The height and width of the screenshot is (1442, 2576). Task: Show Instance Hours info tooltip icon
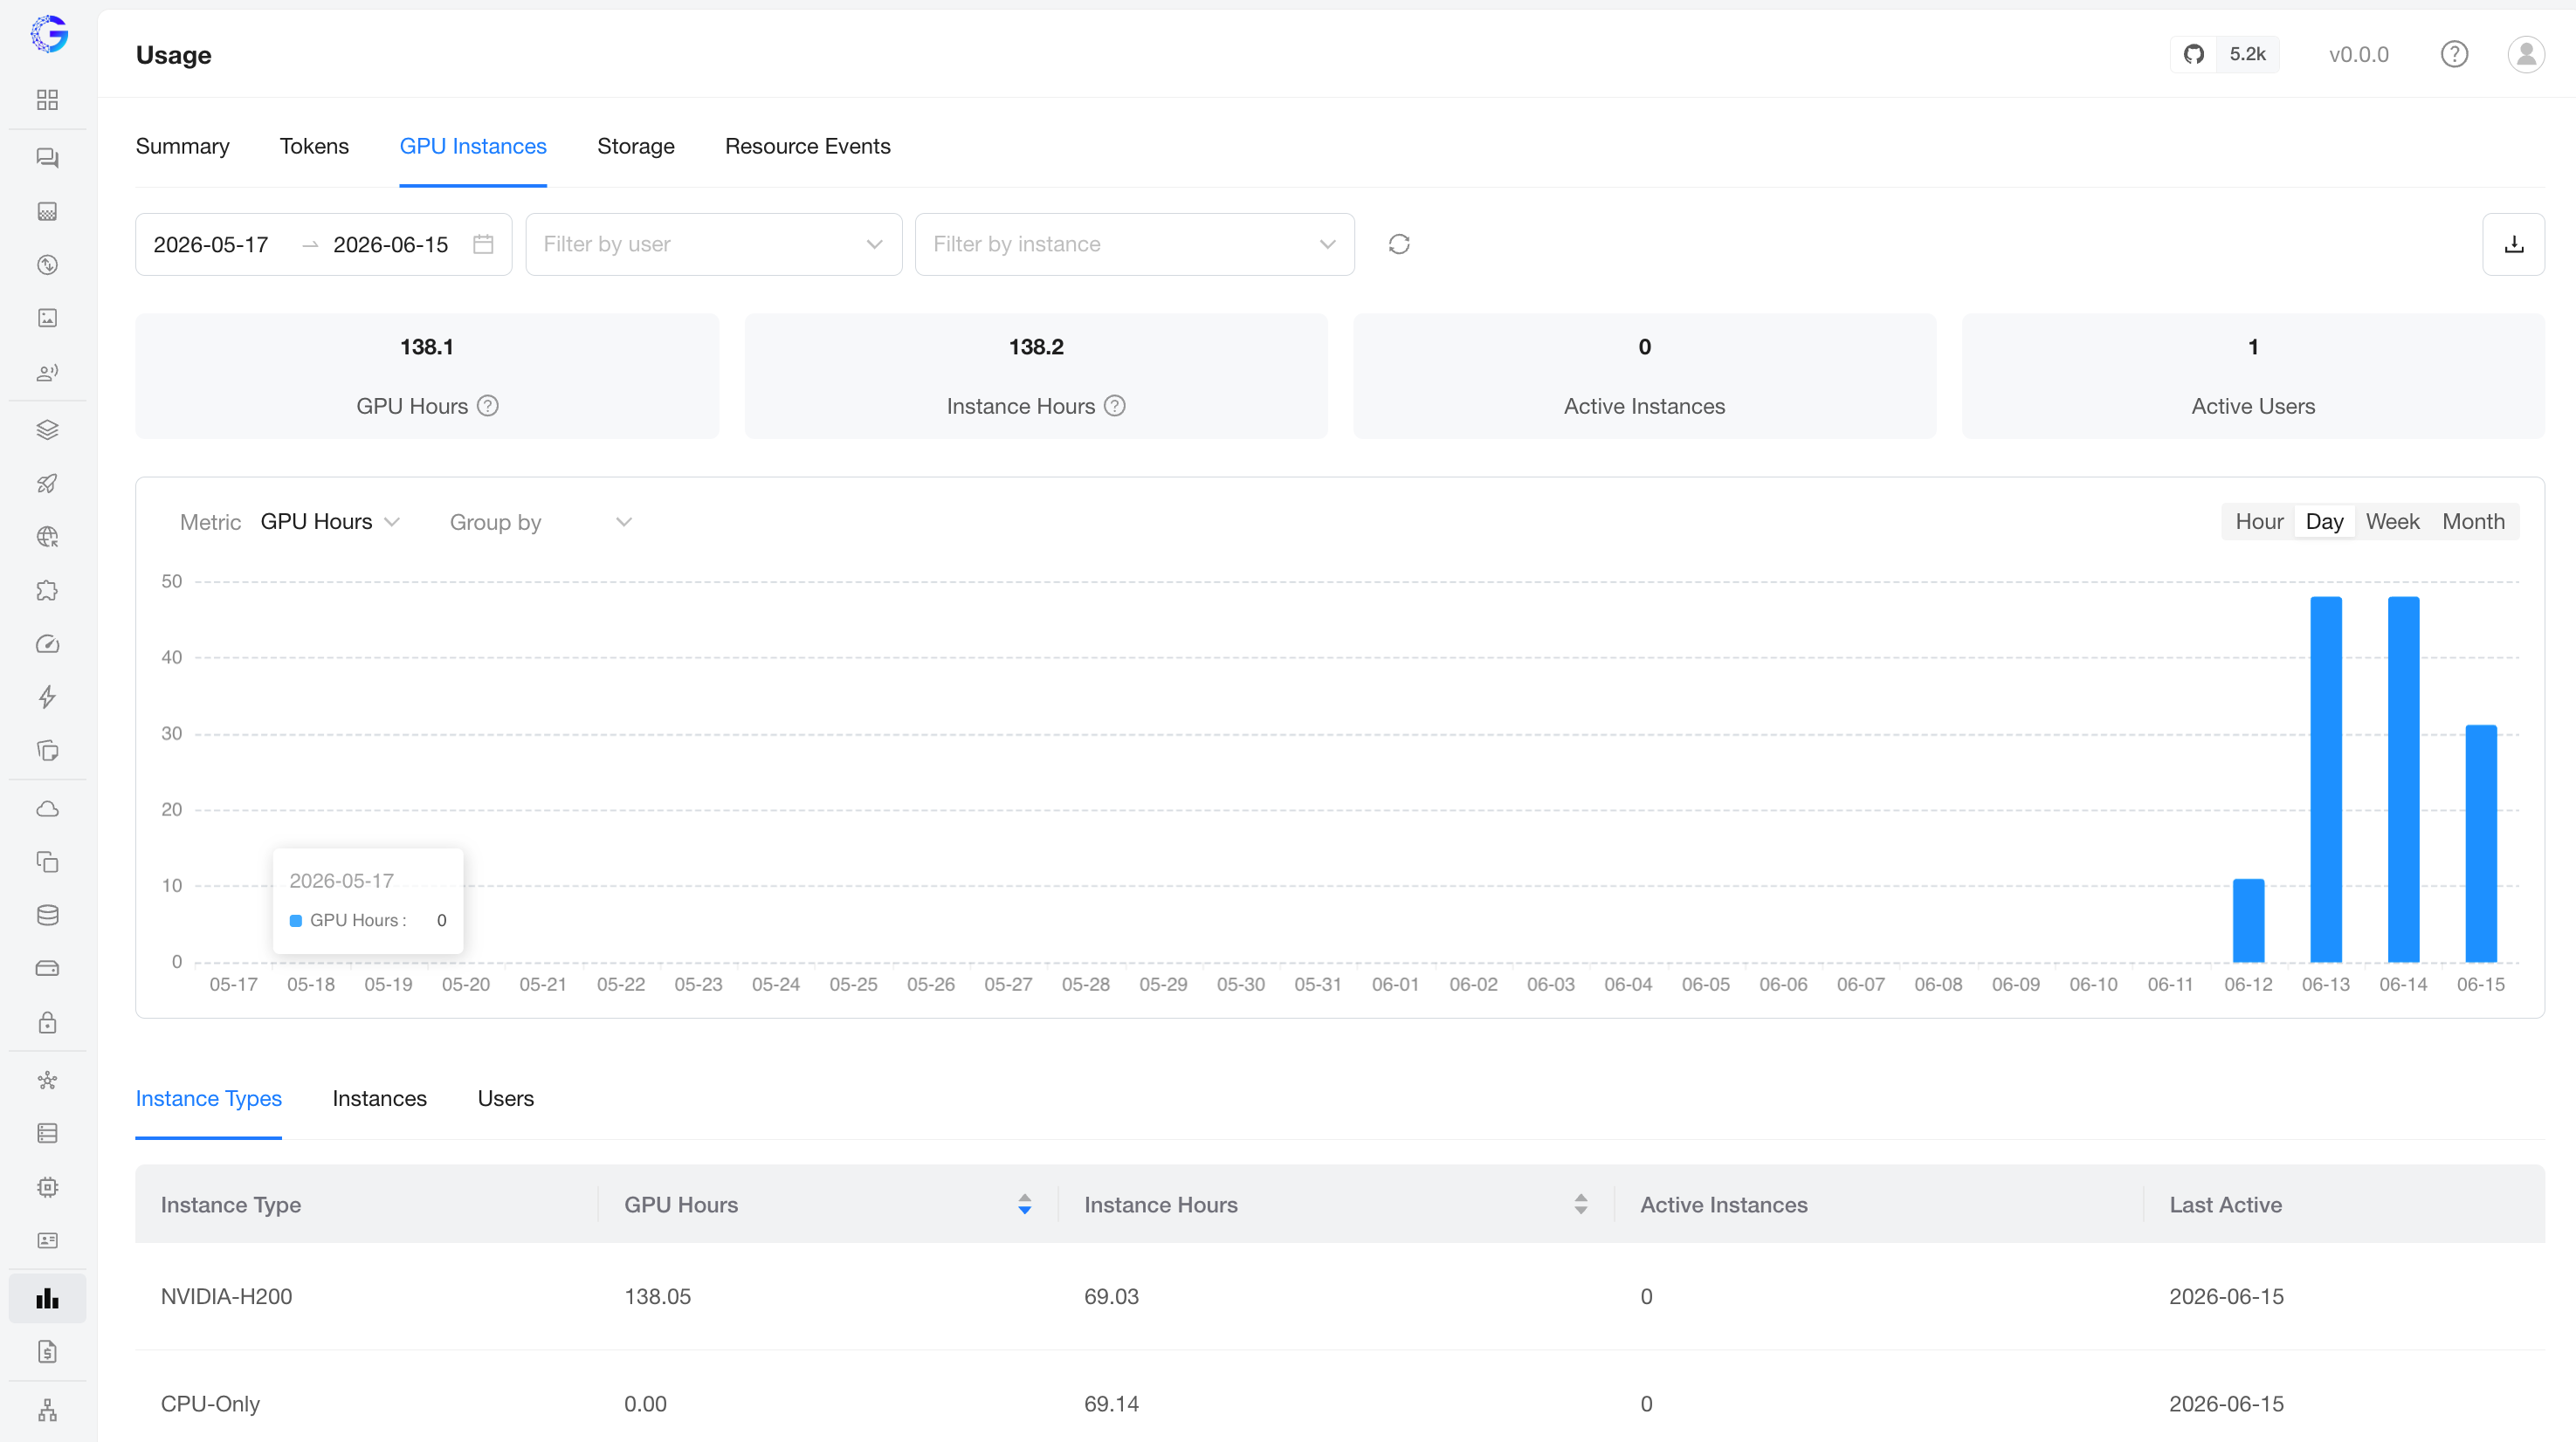point(1115,406)
